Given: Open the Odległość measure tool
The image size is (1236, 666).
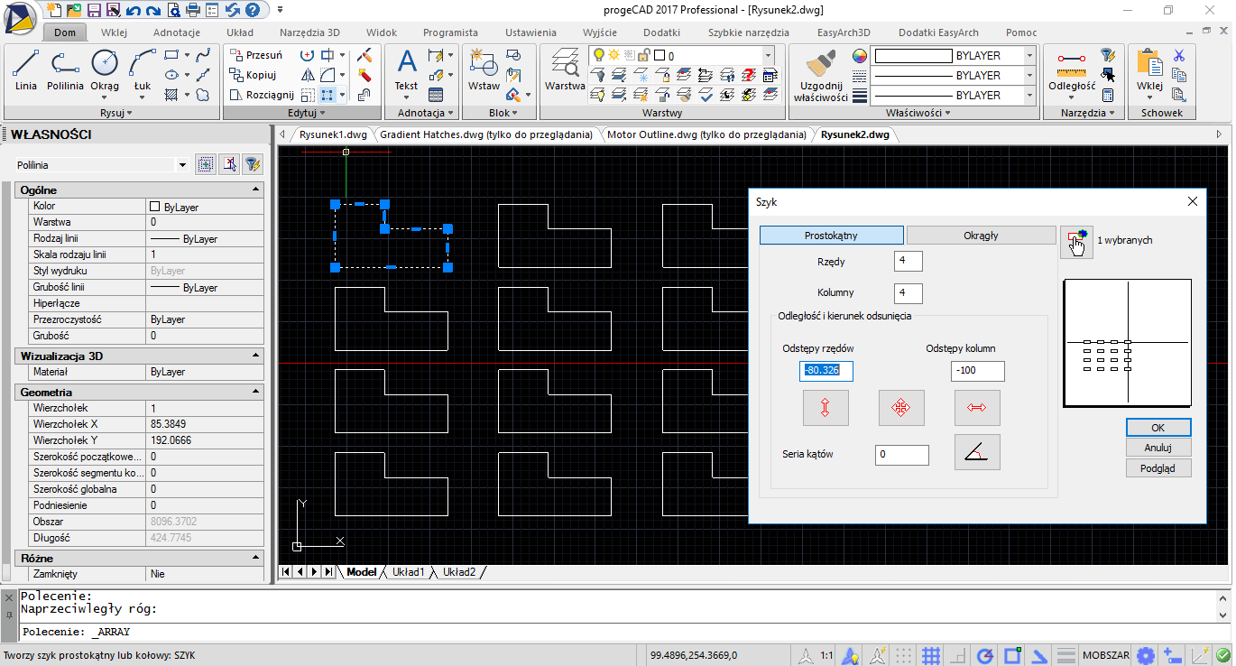Looking at the screenshot, I should [1072, 70].
